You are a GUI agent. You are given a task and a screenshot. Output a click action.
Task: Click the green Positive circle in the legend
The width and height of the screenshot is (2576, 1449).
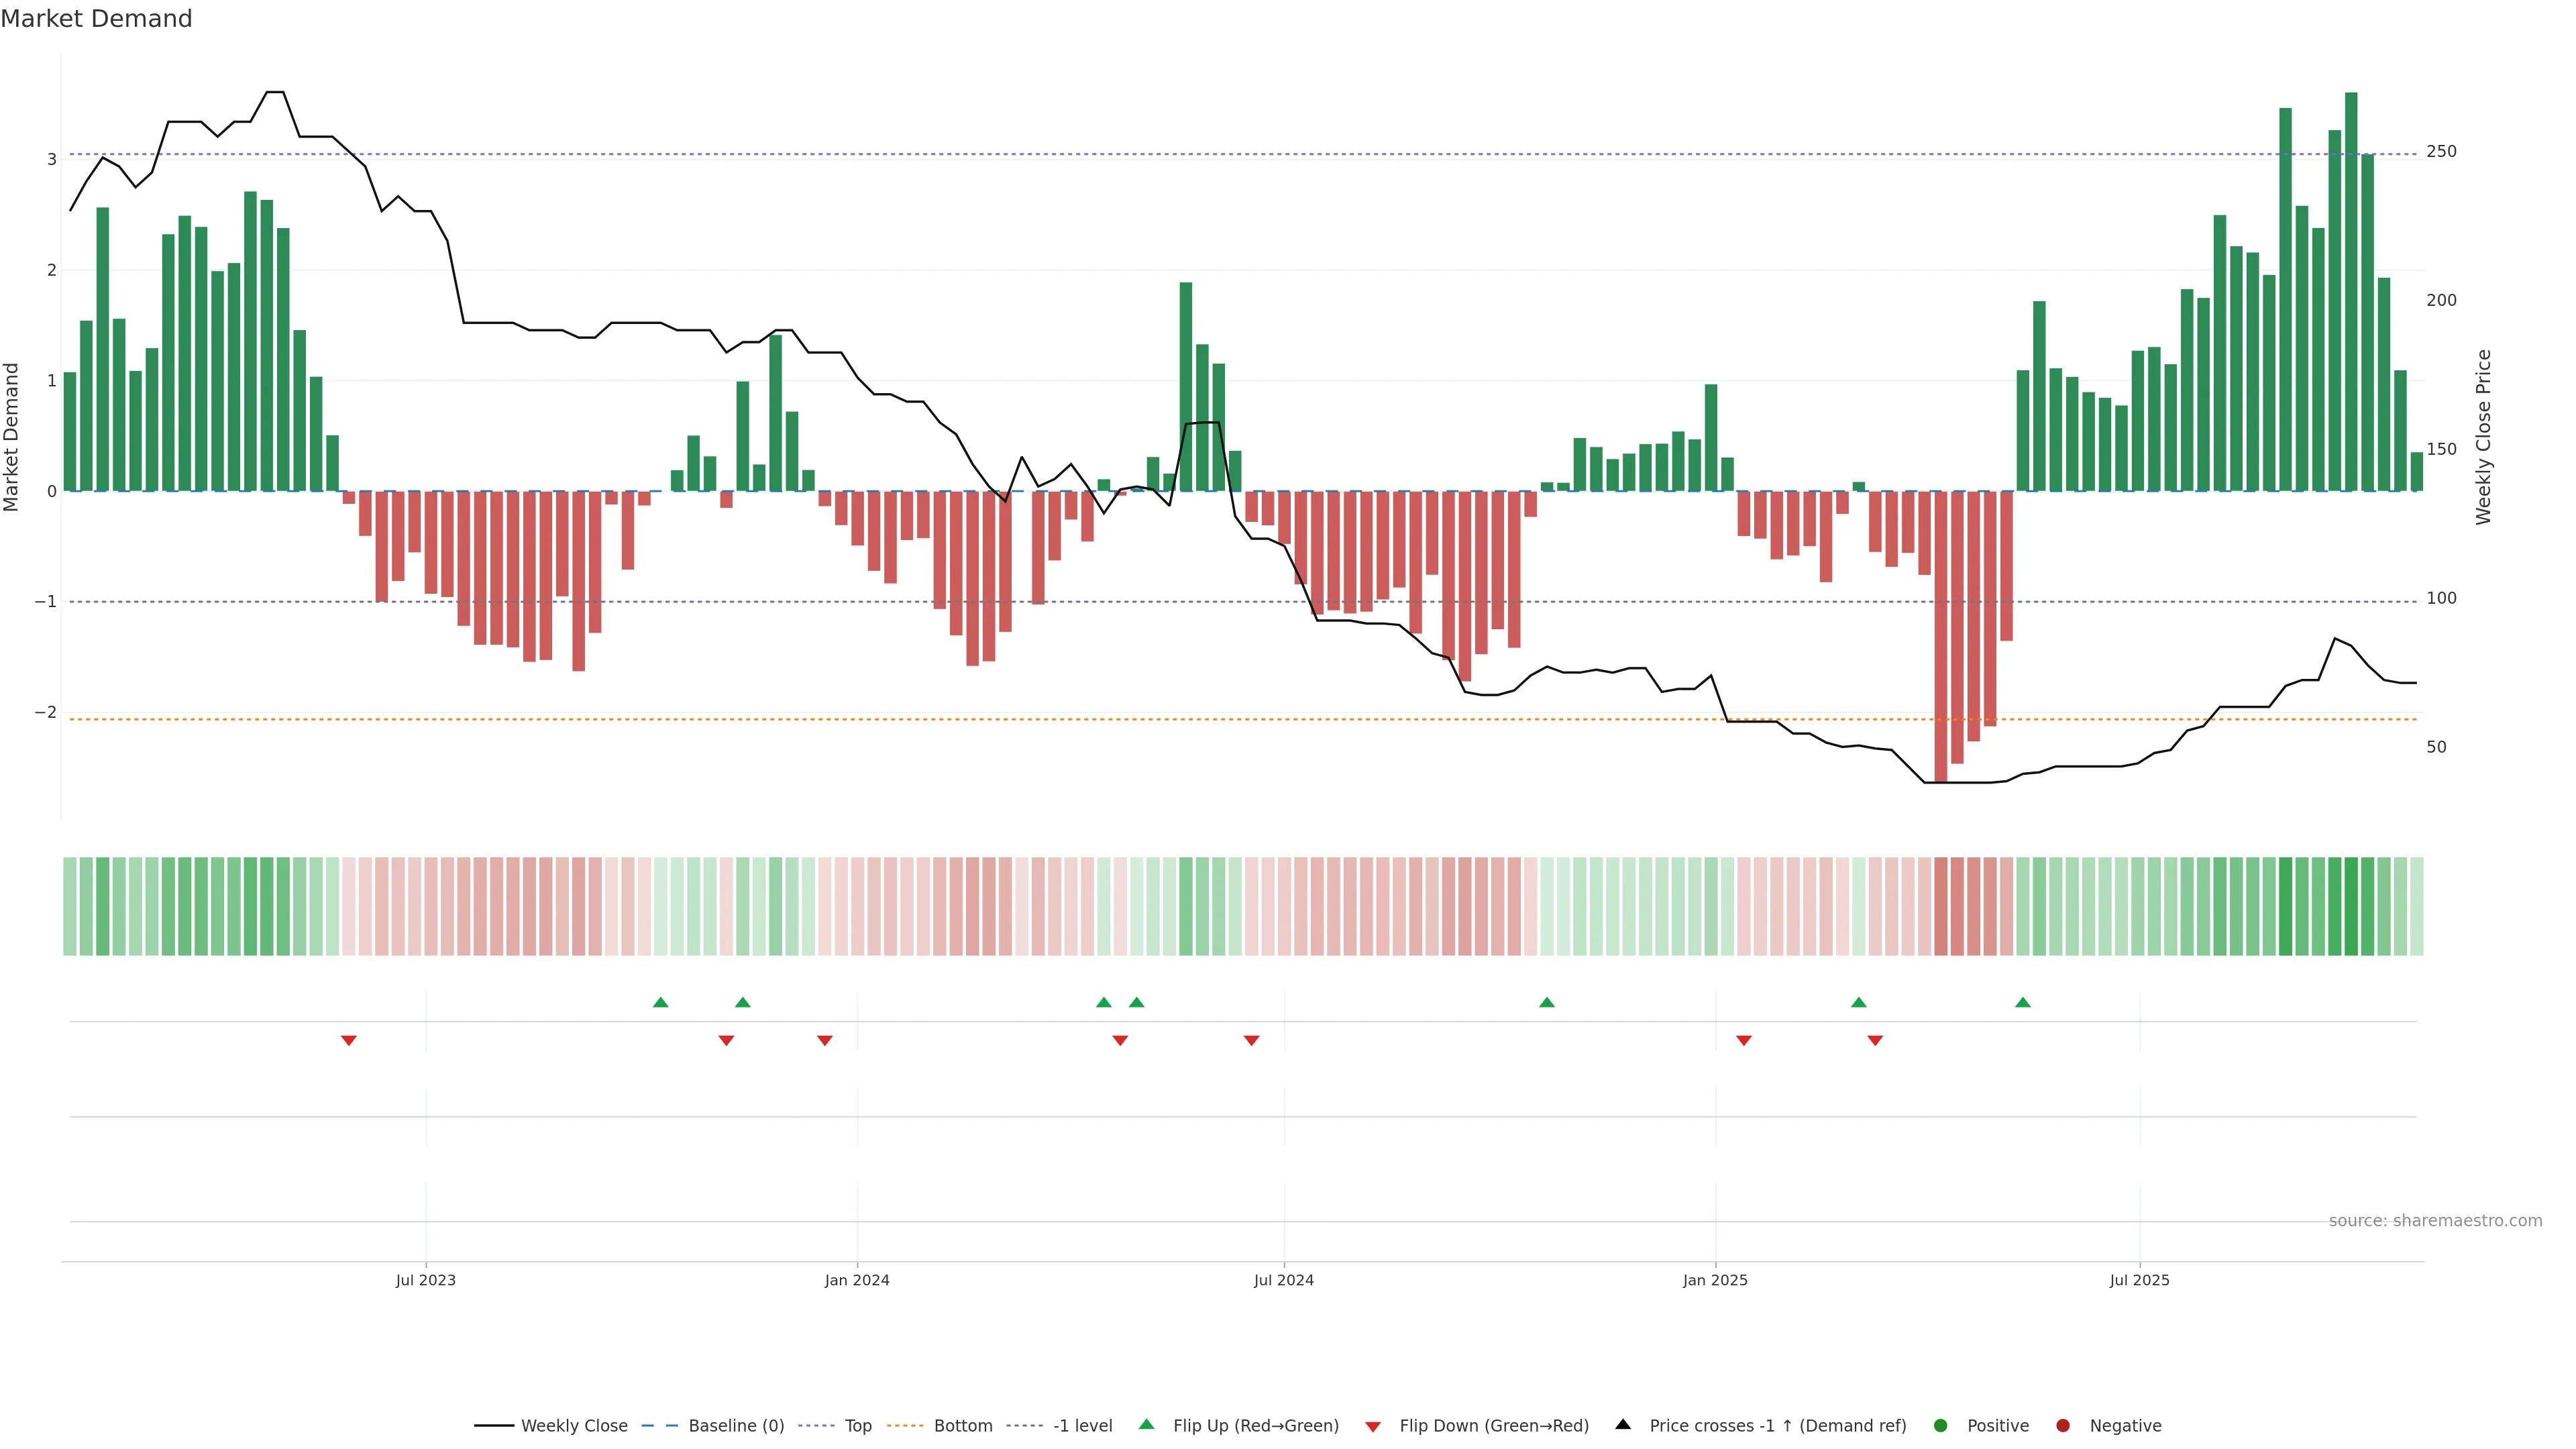click(x=1941, y=1425)
